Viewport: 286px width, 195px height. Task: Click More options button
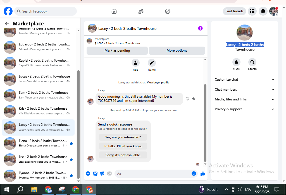point(177,51)
